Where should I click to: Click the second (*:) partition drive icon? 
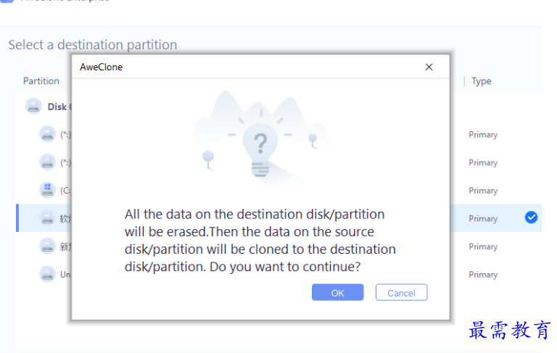click(x=47, y=162)
